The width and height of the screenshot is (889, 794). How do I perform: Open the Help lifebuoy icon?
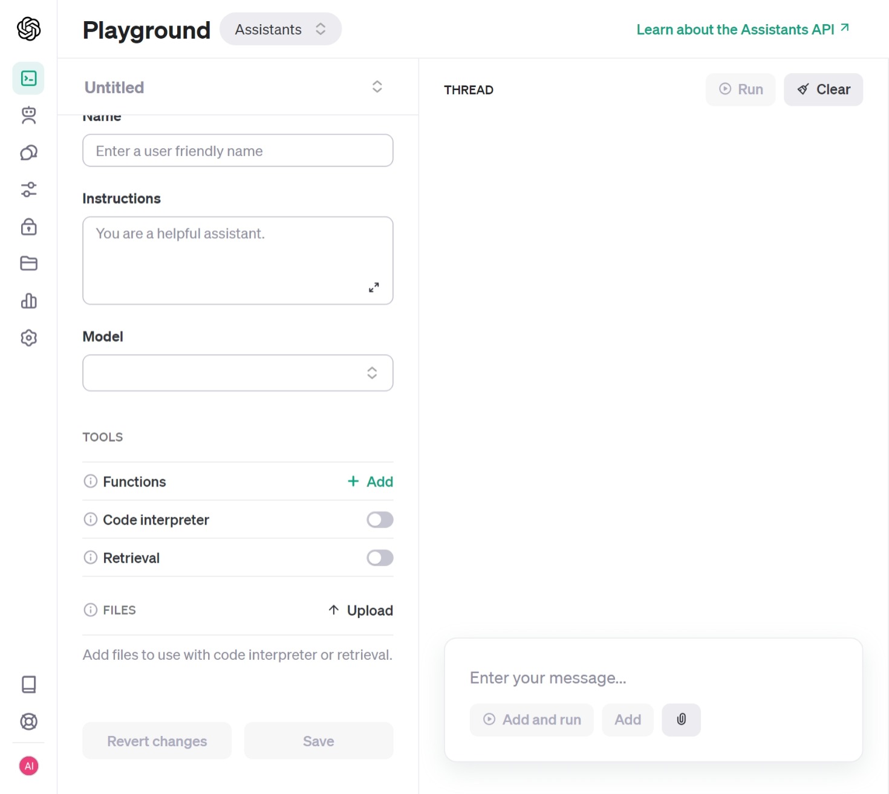click(28, 721)
